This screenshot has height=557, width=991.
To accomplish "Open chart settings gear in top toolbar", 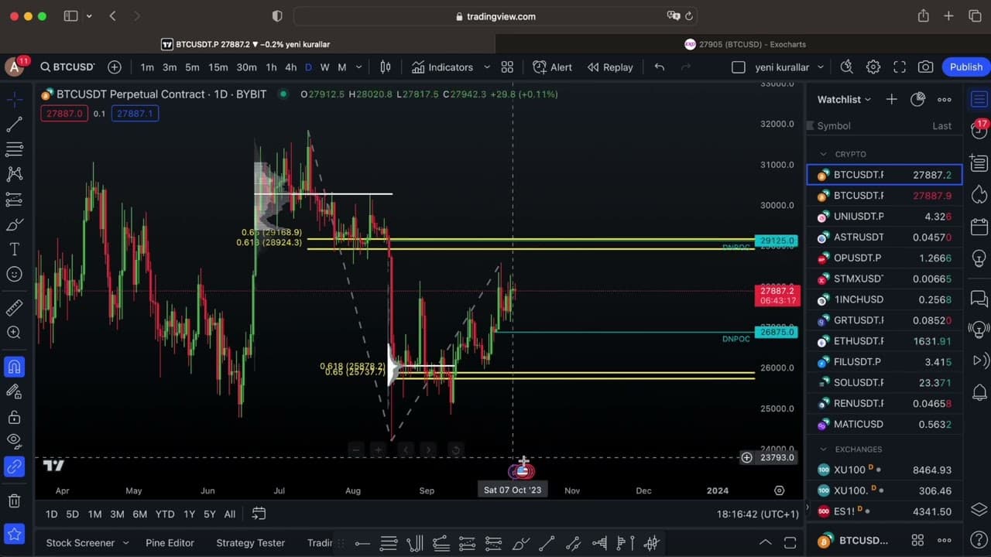I will click(873, 67).
